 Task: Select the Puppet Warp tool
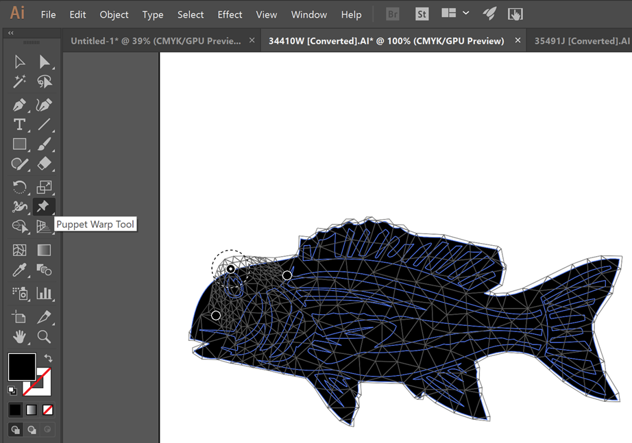pyautogui.click(x=44, y=207)
